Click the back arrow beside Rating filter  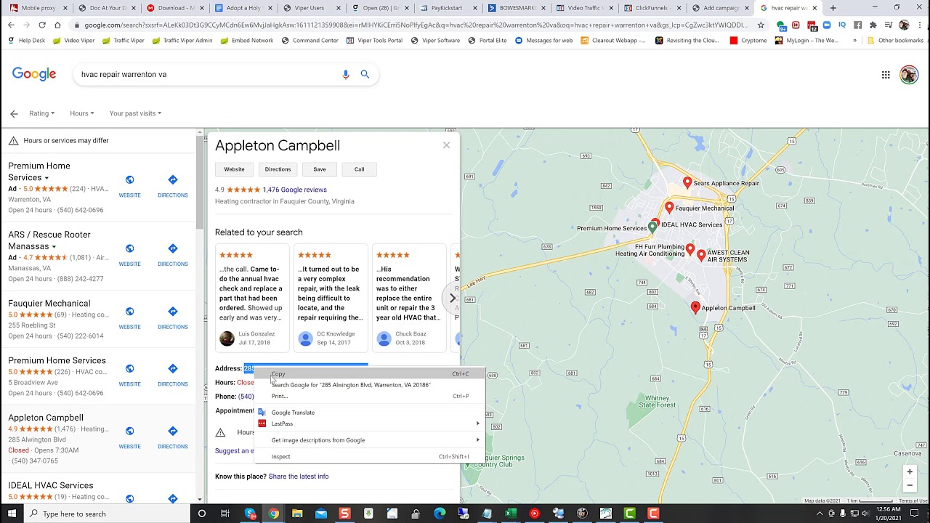[x=14, y=113]
